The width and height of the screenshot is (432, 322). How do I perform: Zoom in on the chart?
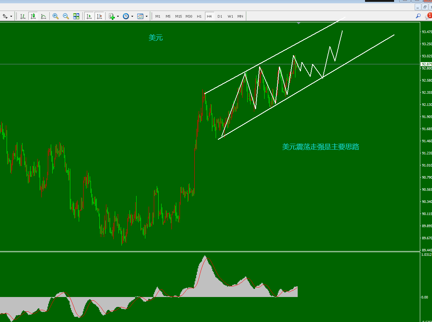click(56, 16)
